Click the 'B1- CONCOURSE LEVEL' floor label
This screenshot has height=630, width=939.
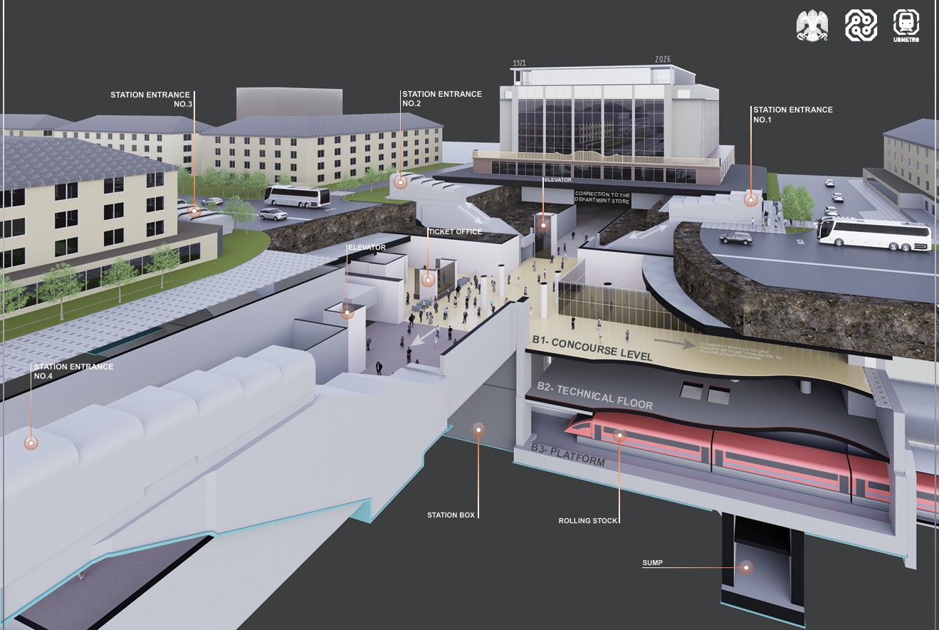tap(592, 349)
